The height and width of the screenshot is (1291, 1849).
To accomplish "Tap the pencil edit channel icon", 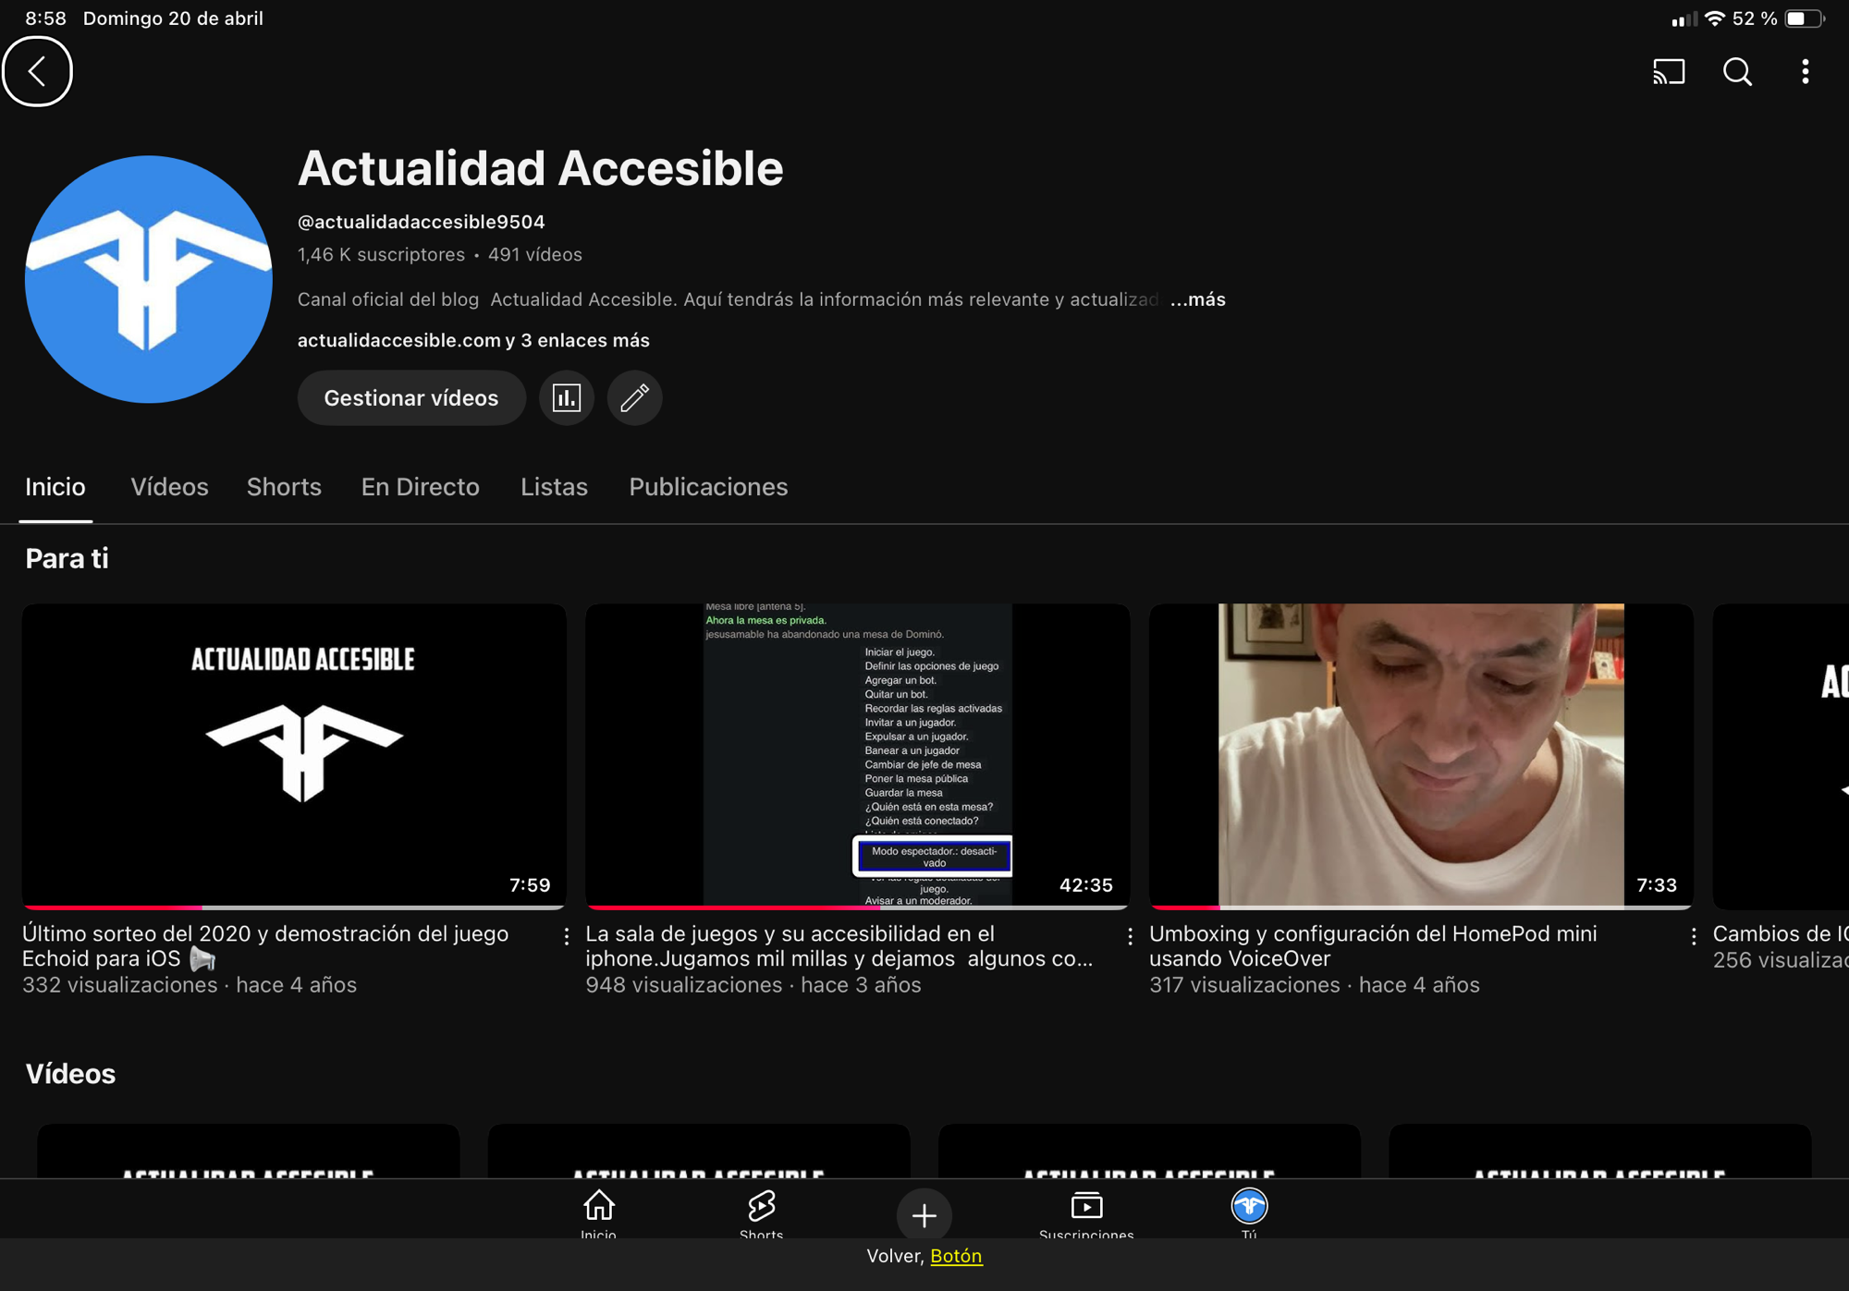I will (634, 397).
